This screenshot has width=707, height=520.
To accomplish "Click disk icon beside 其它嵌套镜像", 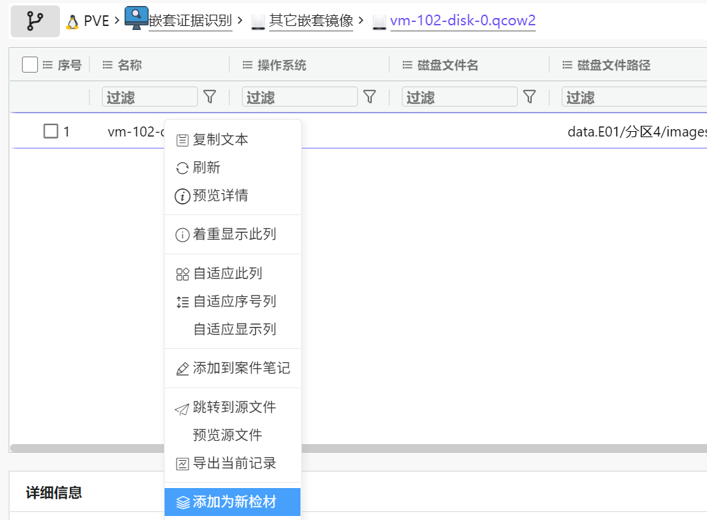I will click(x=259, y=22).
